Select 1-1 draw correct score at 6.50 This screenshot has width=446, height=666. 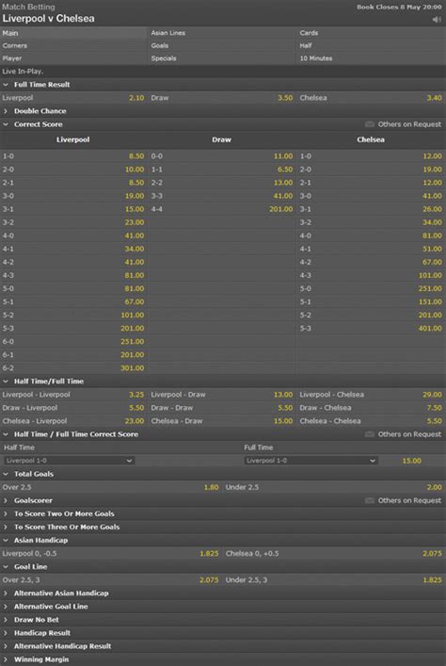click(x=222, y=170)
